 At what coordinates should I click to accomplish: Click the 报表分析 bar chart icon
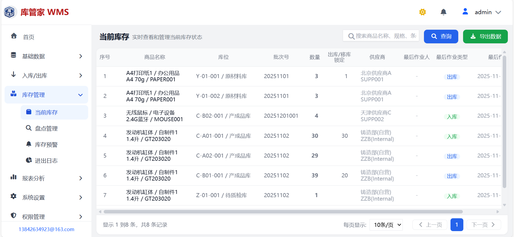[x=13, y=177]
